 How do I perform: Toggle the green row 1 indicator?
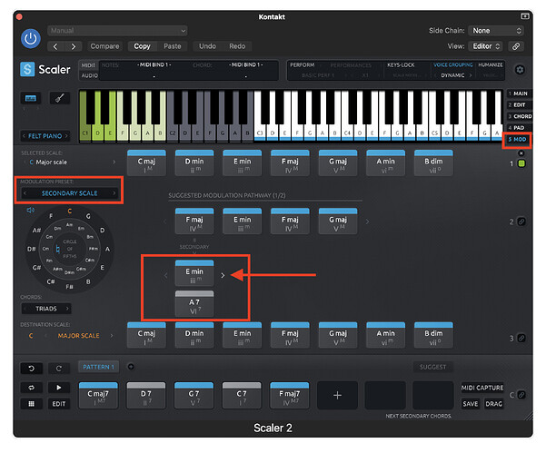pyautogui.click(x=521, y=163)
